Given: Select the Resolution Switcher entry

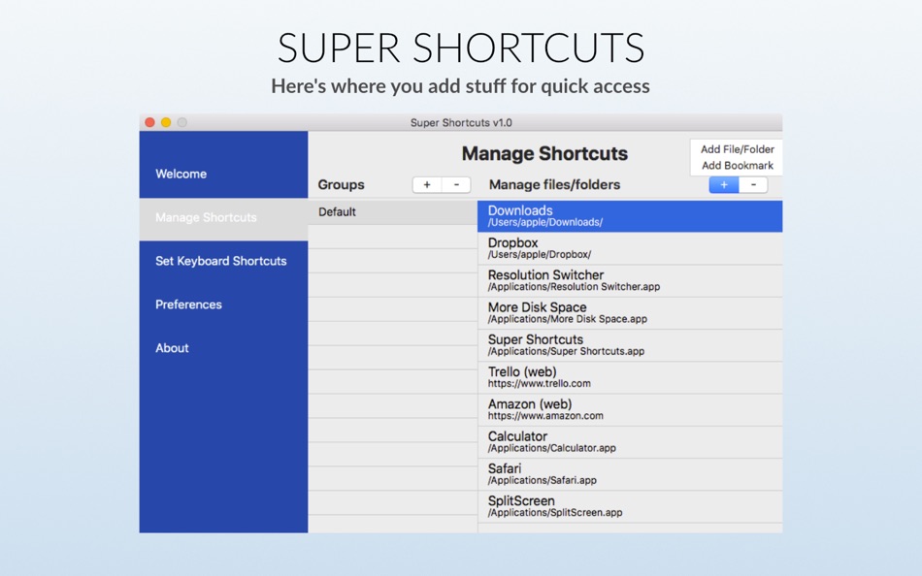Looking at the screenshot, I should [630, 280].
